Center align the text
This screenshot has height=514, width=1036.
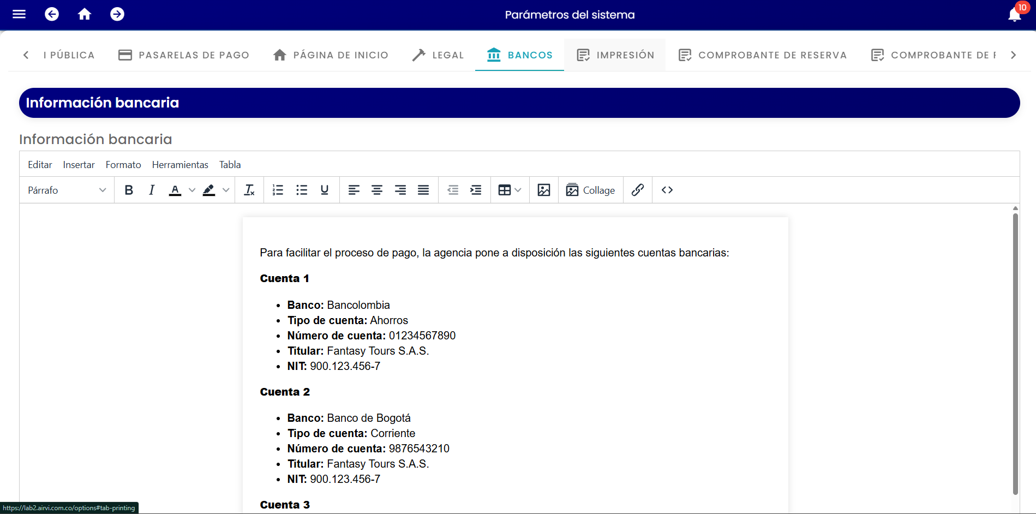point(377,190)
